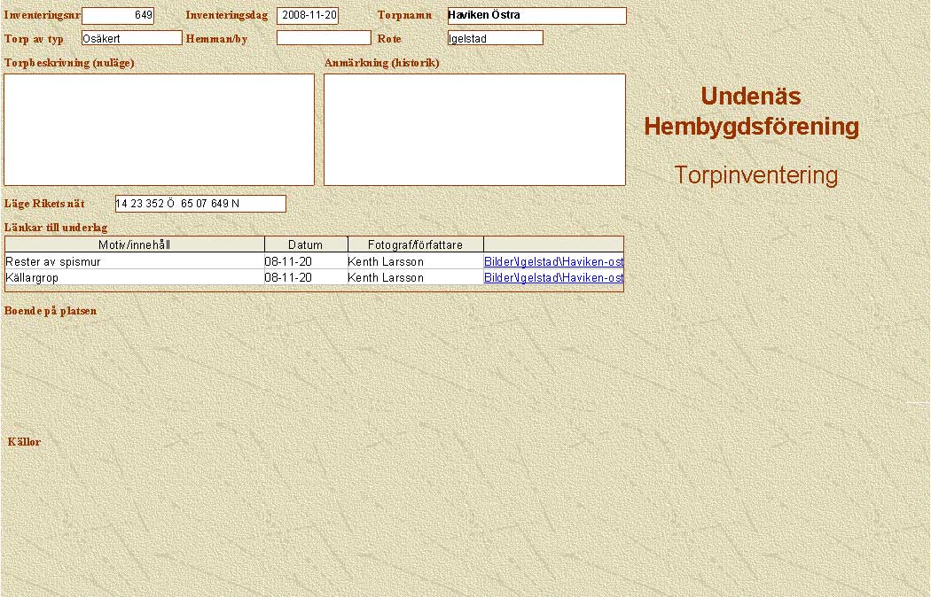931x597 pixels.
Task: Focus the Läge Rikets nät coordinates field
Action: (x=200, y=204)
